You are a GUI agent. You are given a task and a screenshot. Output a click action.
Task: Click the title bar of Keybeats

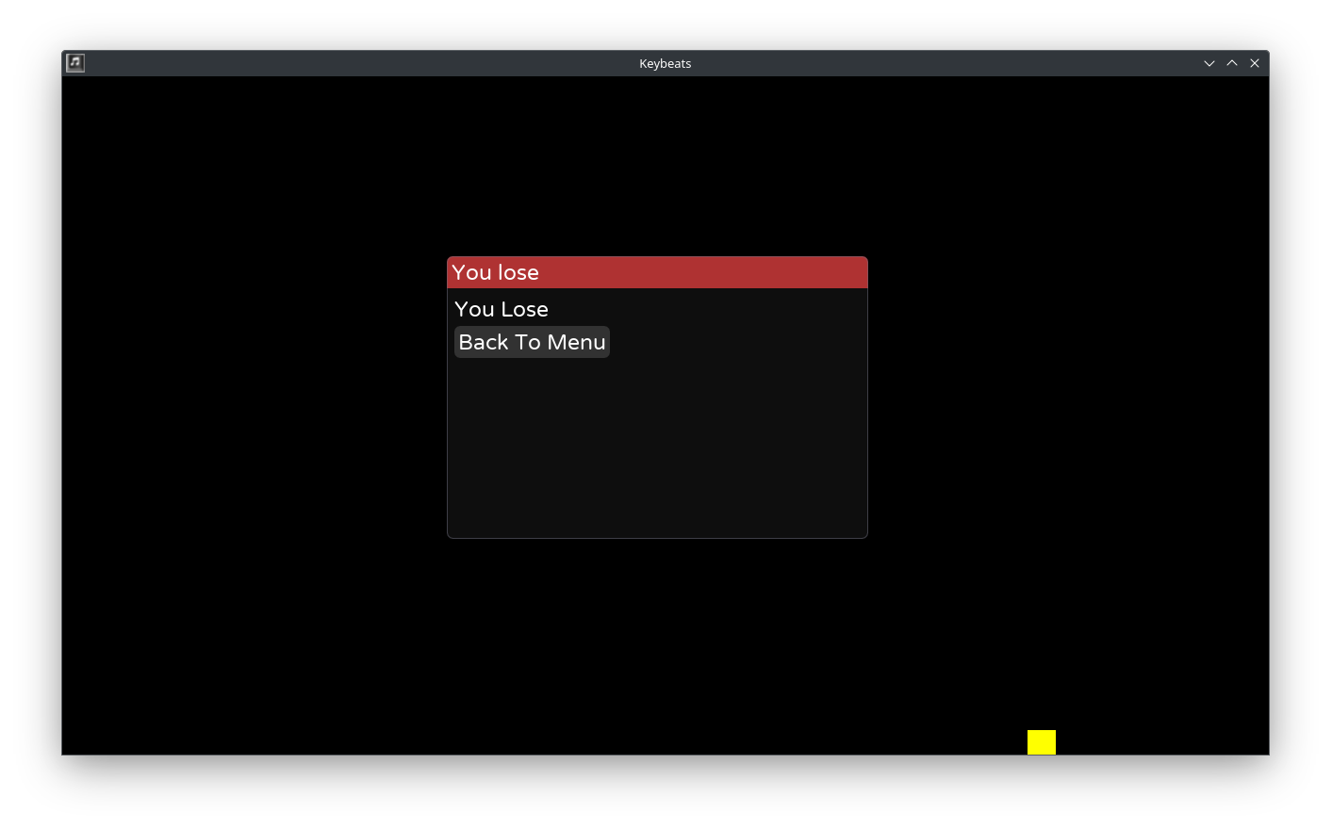coord(666,63)
